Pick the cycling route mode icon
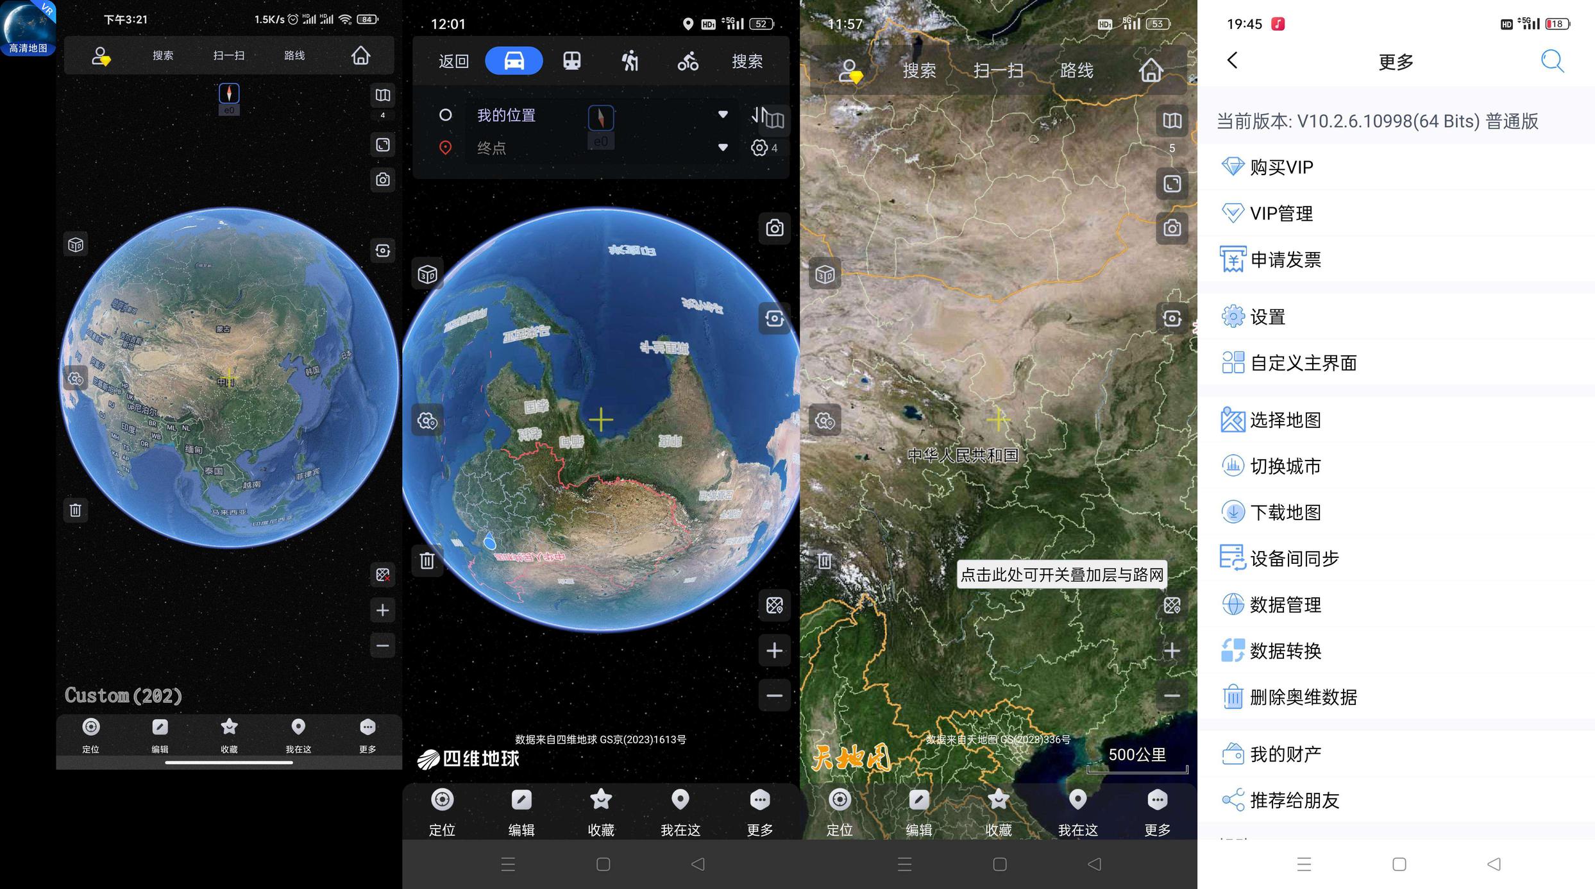1595x889 pixels. coord(688,61)
